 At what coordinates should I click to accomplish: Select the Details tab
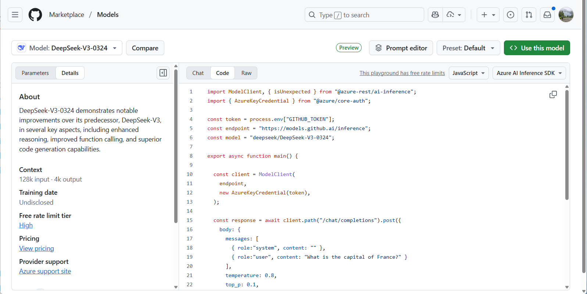[x=70, y=73]
